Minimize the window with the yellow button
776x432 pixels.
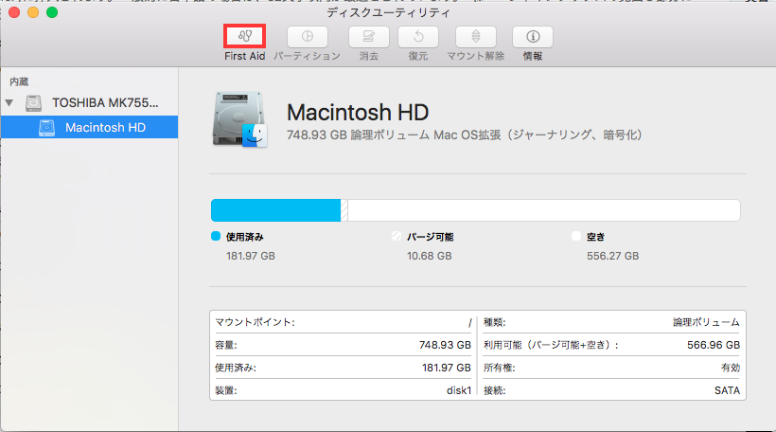coord(33,12)
